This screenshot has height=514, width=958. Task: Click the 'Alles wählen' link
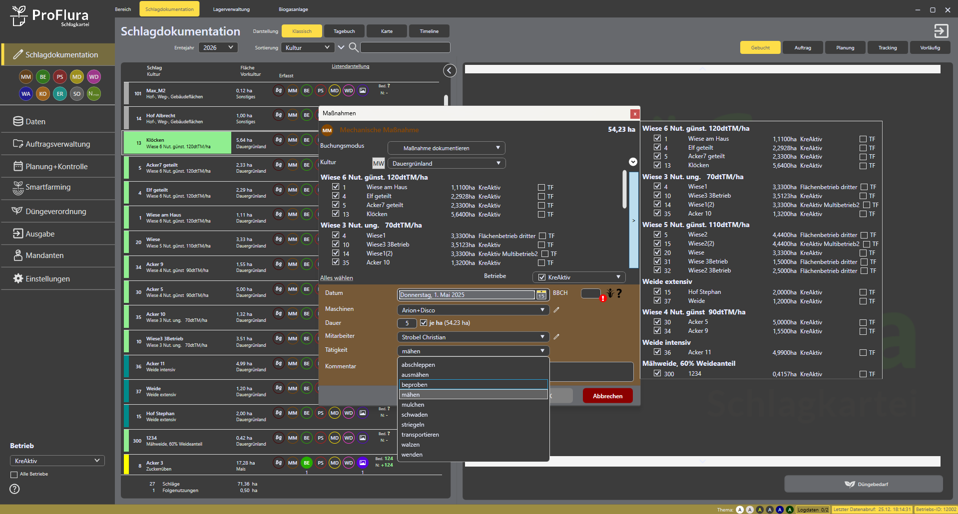pyautogui.click(x=336, y=278)
